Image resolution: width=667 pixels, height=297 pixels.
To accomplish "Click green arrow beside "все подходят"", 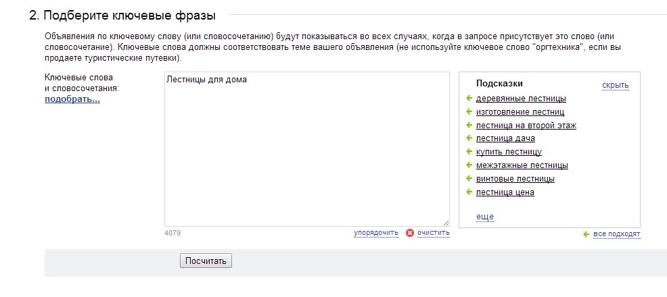I will coord(586,234).
